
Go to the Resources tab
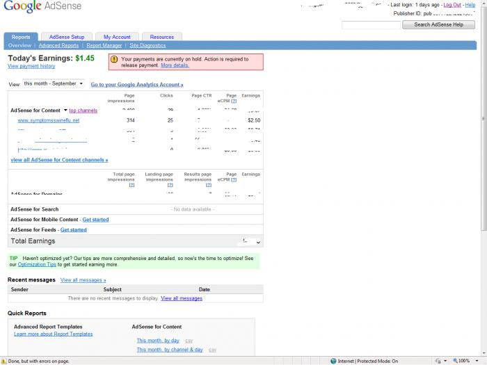pyautogui.click(x=162, y=37)
